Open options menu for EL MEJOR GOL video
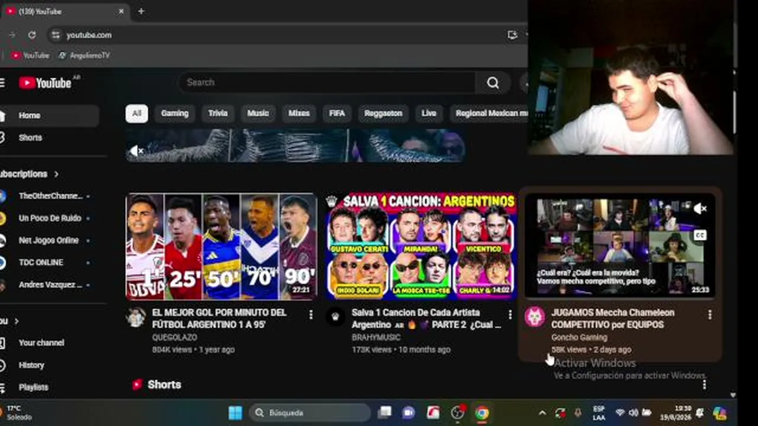758x426 pixels. 311,315
